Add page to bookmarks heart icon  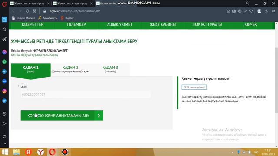pos(251,11)
